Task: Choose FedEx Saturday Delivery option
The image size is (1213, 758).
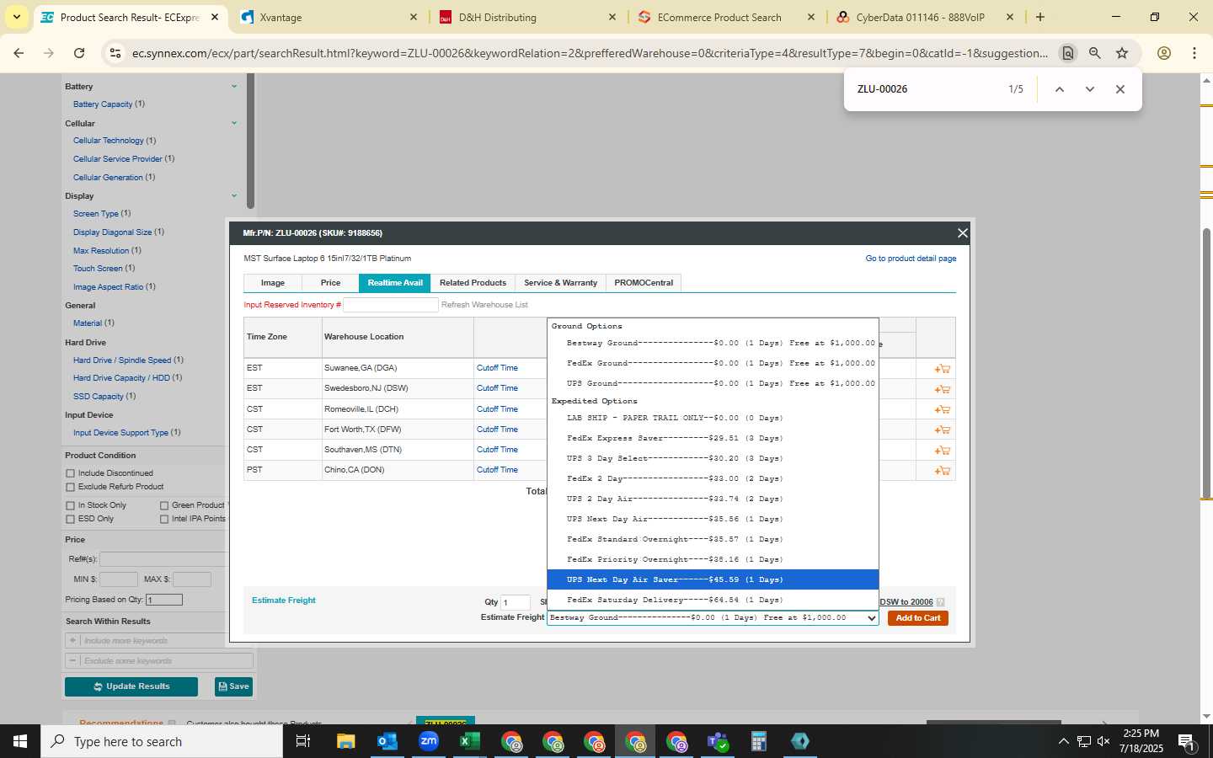Action: (x=713, y=600)
